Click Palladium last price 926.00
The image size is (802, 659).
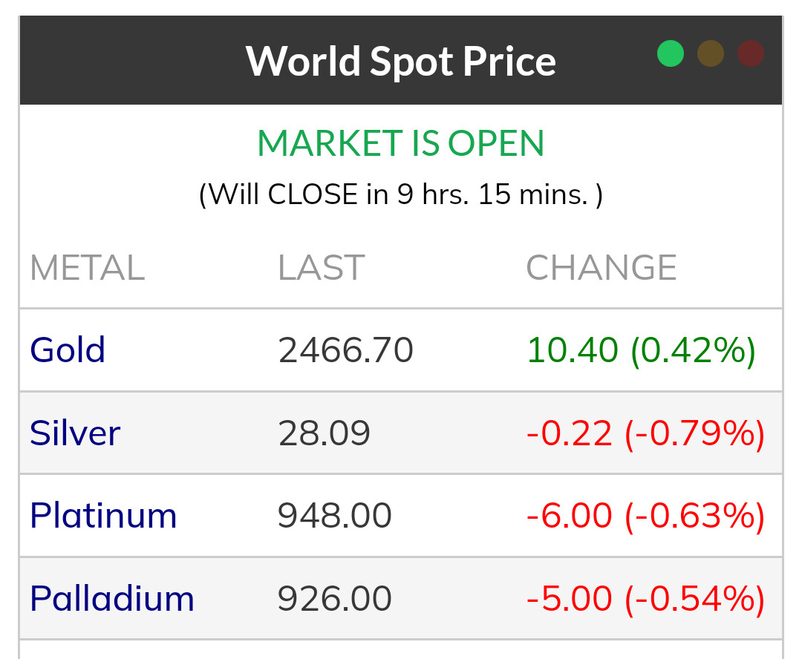334,599
